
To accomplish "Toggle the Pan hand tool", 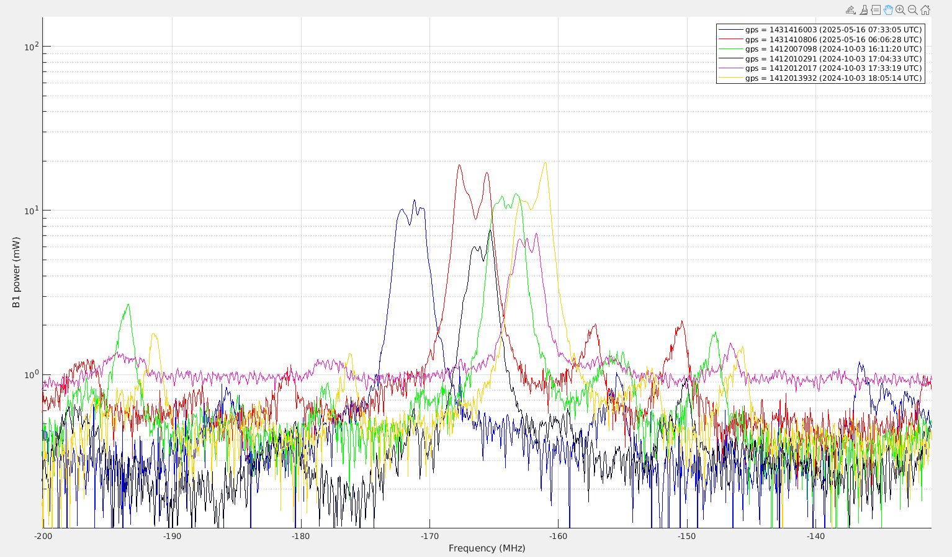I will (888, 10).
